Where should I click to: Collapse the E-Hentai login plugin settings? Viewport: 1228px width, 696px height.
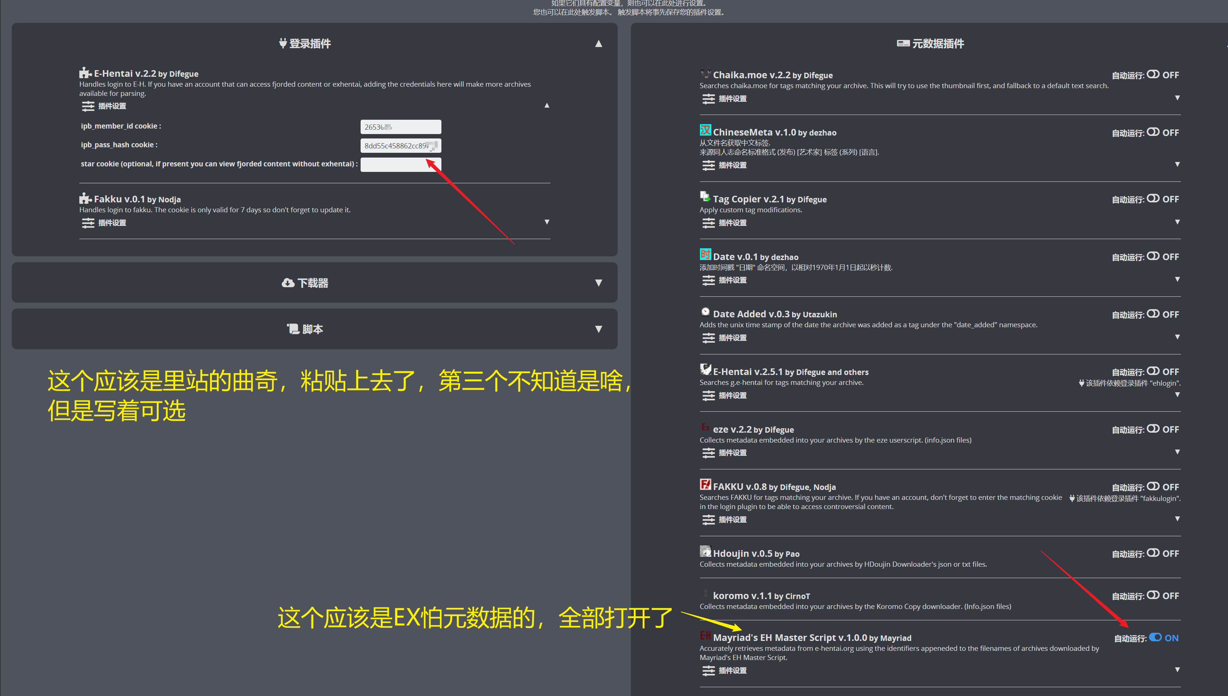click(x=547, y=105)
